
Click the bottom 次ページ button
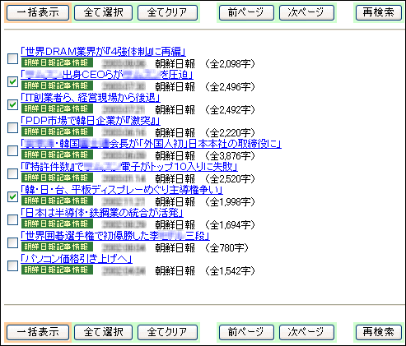[x=306, y=332]
